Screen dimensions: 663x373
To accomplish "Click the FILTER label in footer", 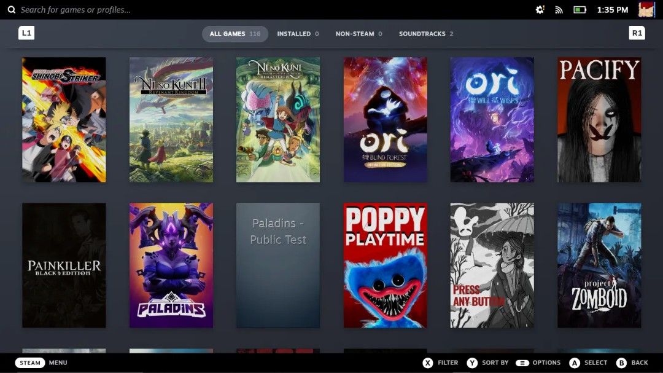I will [x=448, y=363].
